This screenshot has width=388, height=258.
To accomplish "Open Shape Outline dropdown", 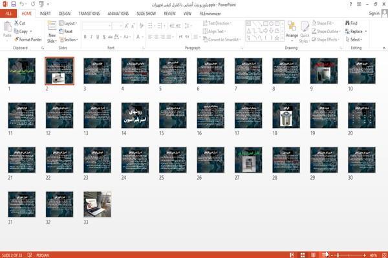I will [x=326, y=32].
